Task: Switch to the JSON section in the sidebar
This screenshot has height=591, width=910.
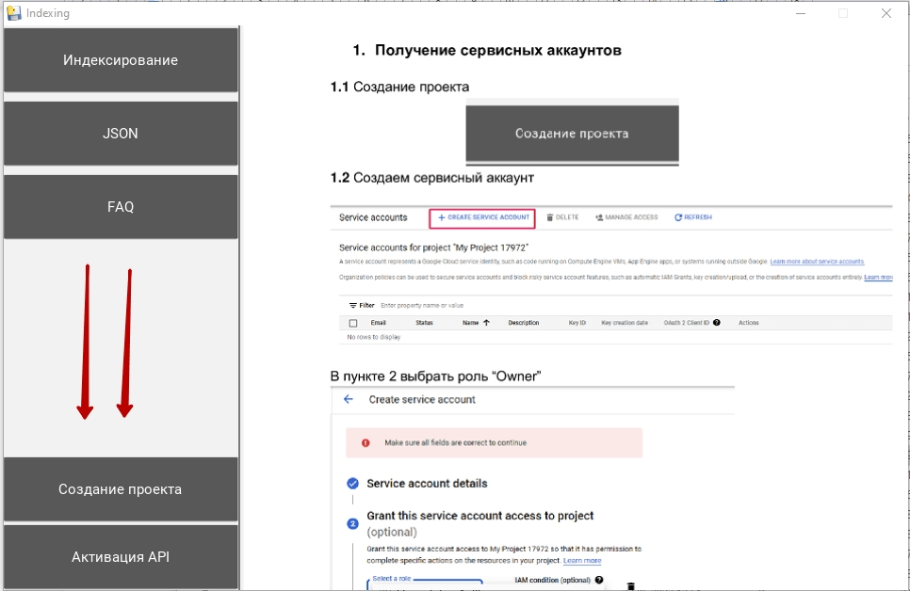Action: [x=121, y=133]
